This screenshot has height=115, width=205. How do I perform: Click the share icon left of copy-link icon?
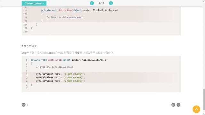point(173,105)
